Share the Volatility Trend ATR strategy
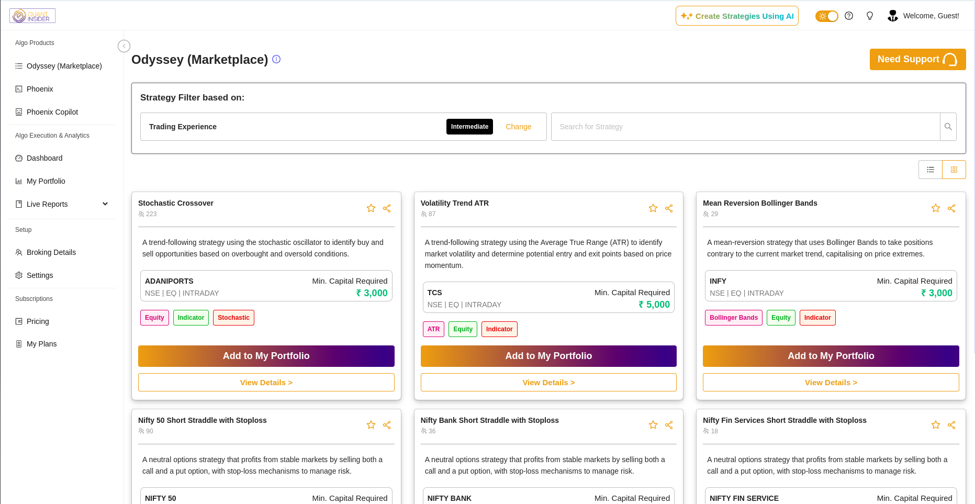This screenshot has width=975, height=504. pos(669,208)
